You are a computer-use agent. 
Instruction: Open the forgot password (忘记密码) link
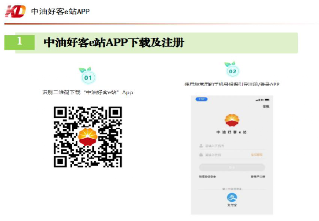point(256,155)
